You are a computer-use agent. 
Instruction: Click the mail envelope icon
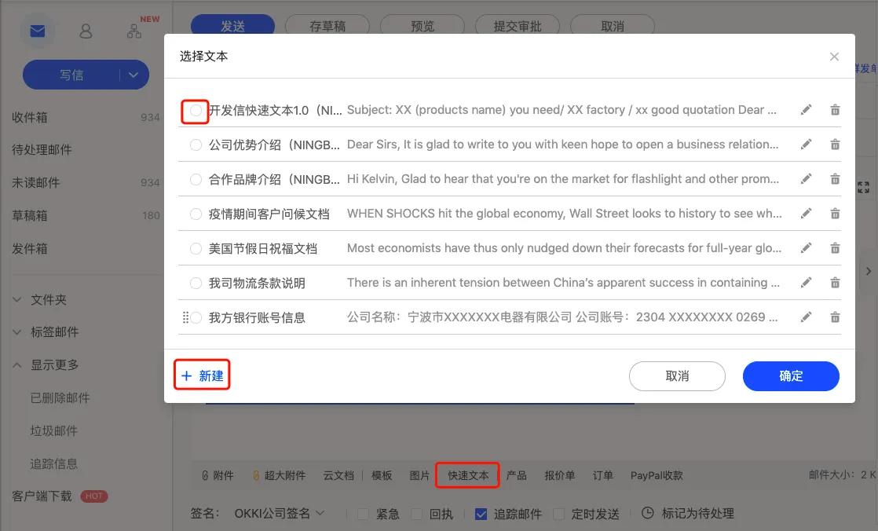[x=38, y=31]
